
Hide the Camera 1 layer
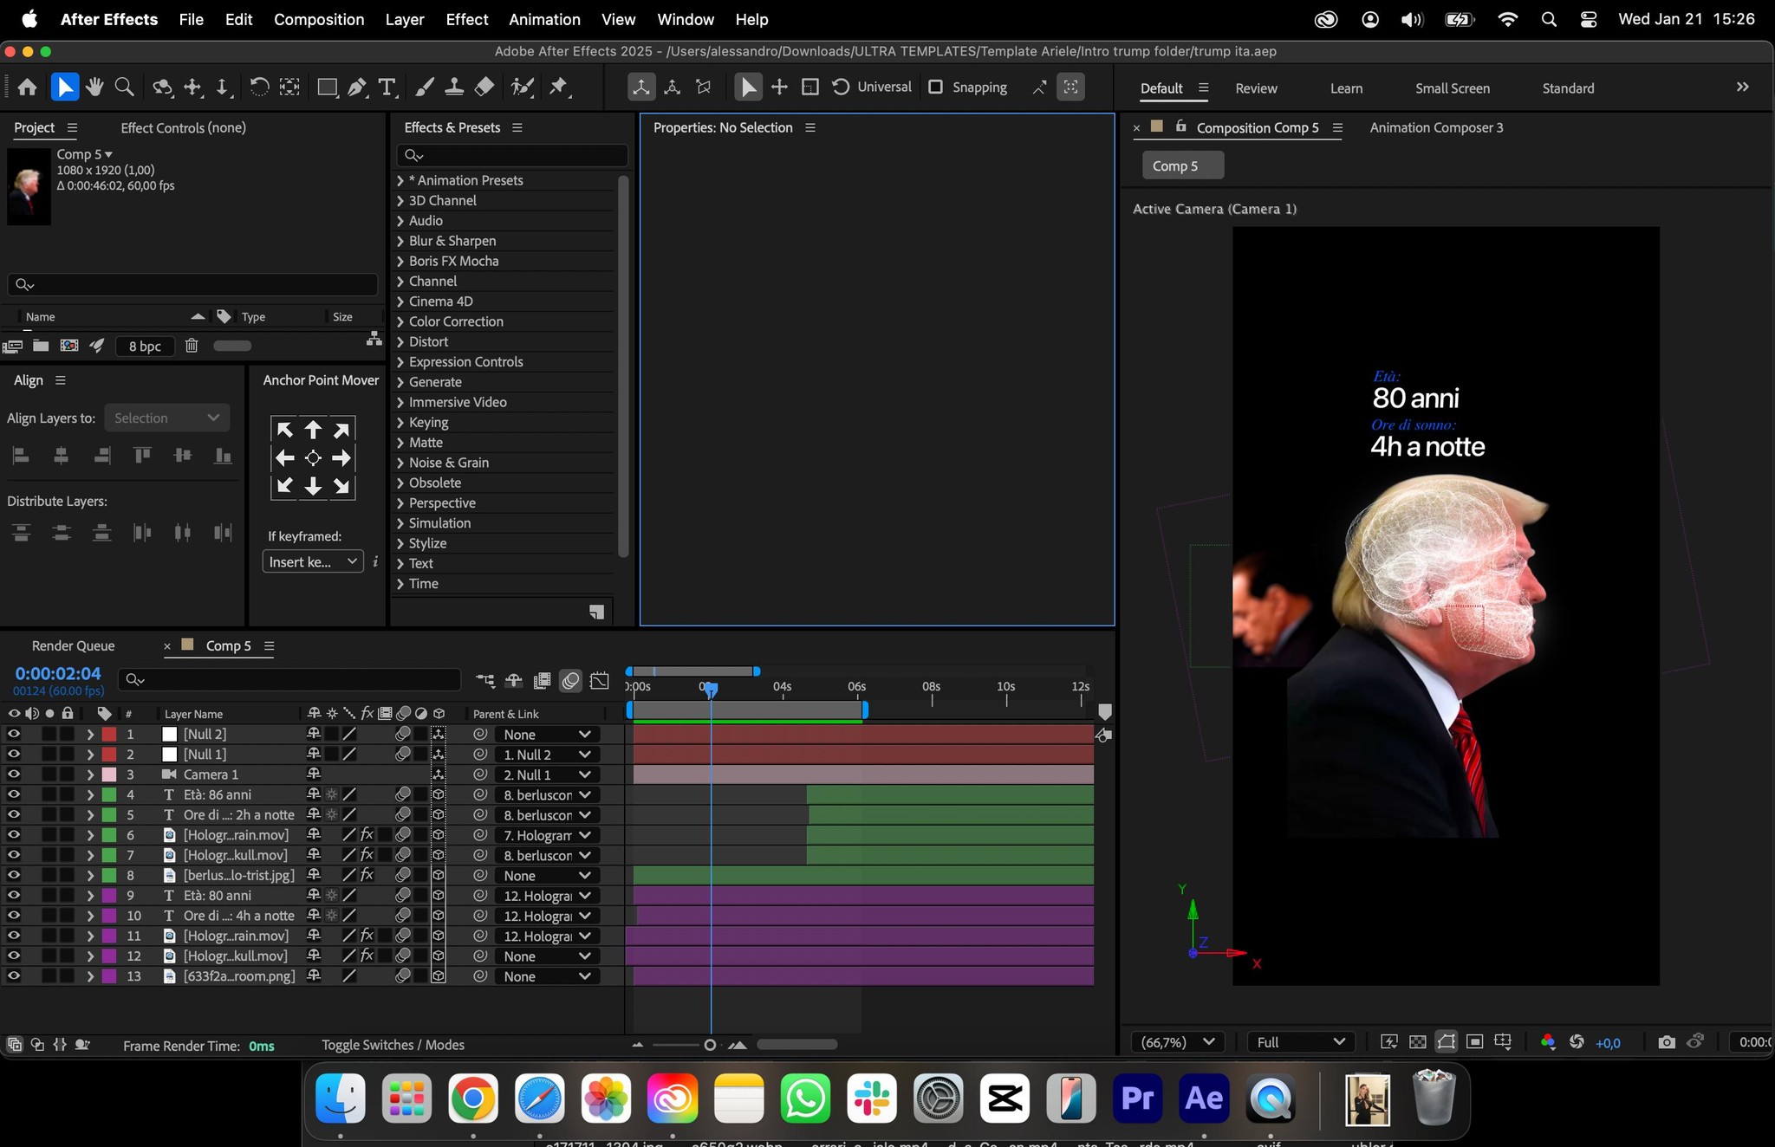tap(14, 774)
